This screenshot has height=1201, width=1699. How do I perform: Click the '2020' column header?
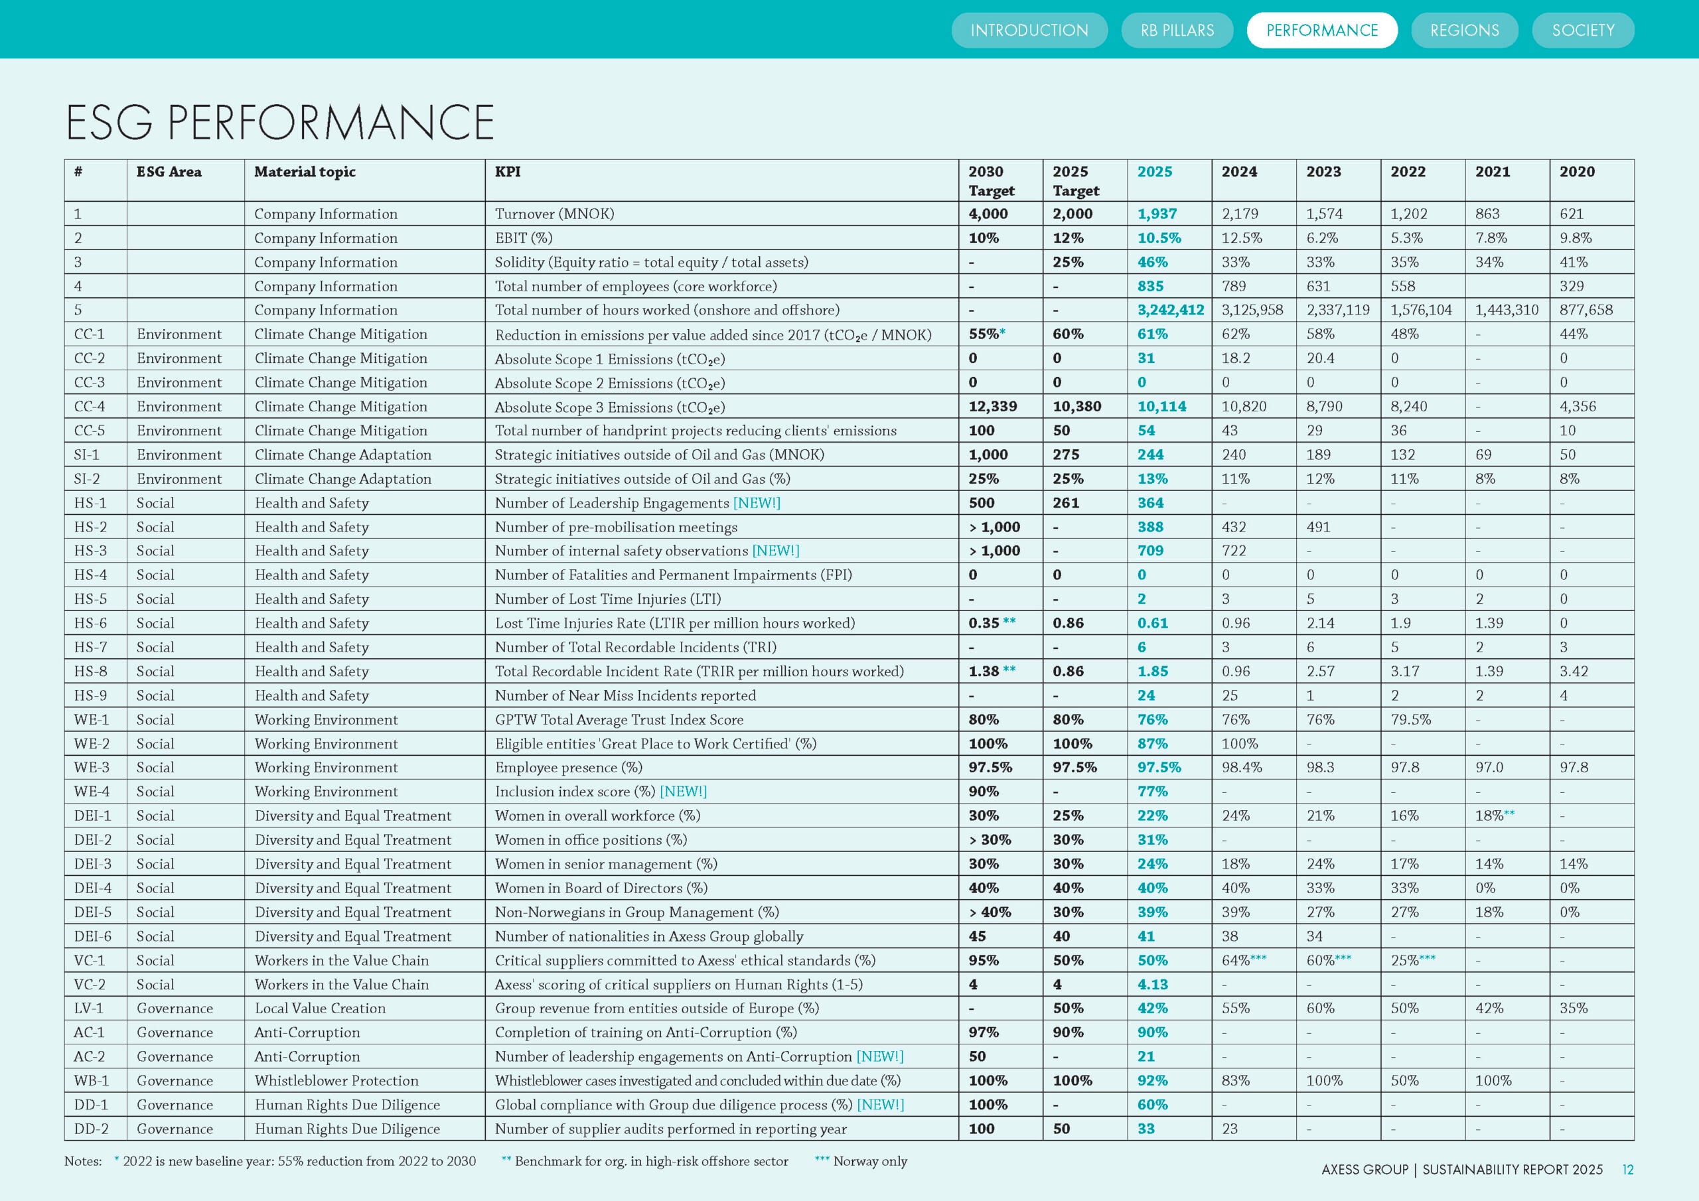(x=1578, y=172)
